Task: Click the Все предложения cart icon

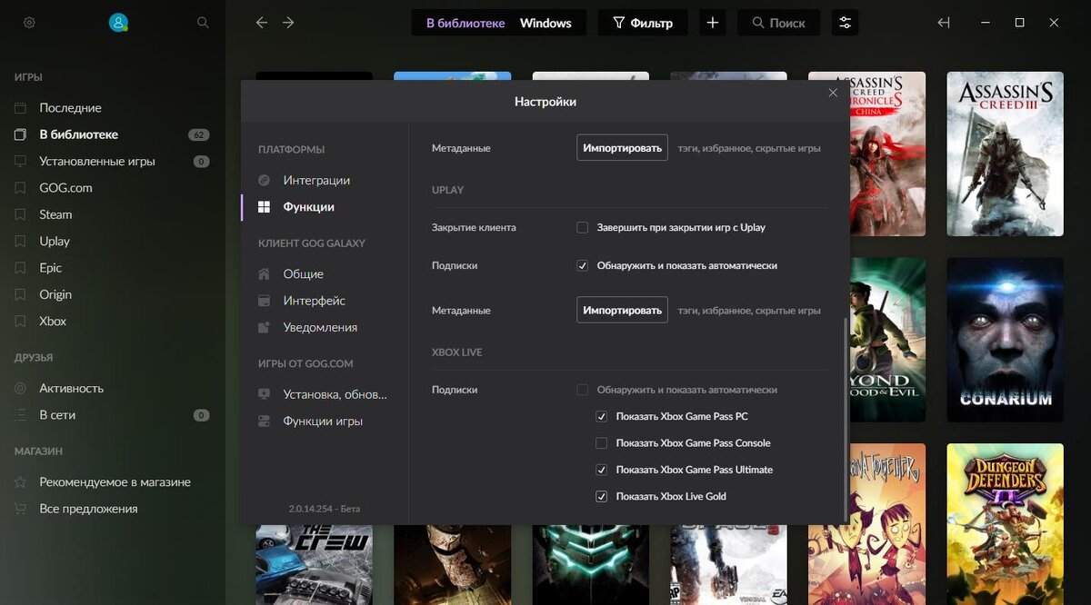Action: (20, 509)
